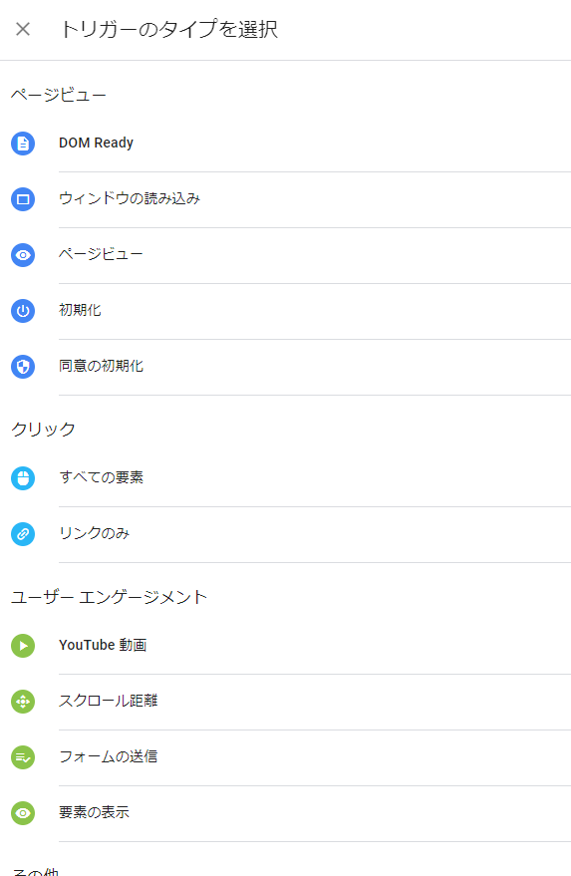
Task: Click the ページビュー eye icon
Action: pos(23,255)
